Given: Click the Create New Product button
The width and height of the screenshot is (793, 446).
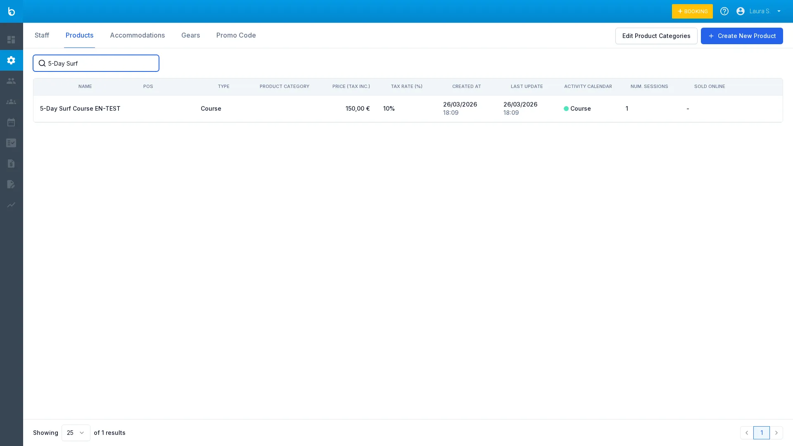Looking at the screenshot, I should point(741,36).
